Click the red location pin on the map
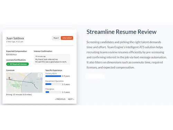 (x=9, y=78)
